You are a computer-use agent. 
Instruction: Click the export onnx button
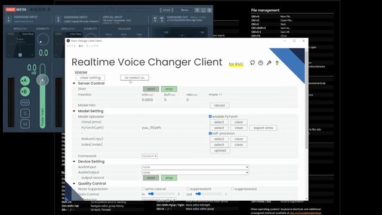pos(263,128)
